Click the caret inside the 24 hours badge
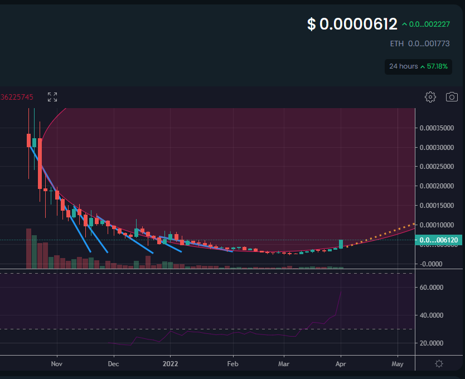Screen dimensions: 465x379 pyautogui.click(x=422, y=66)
